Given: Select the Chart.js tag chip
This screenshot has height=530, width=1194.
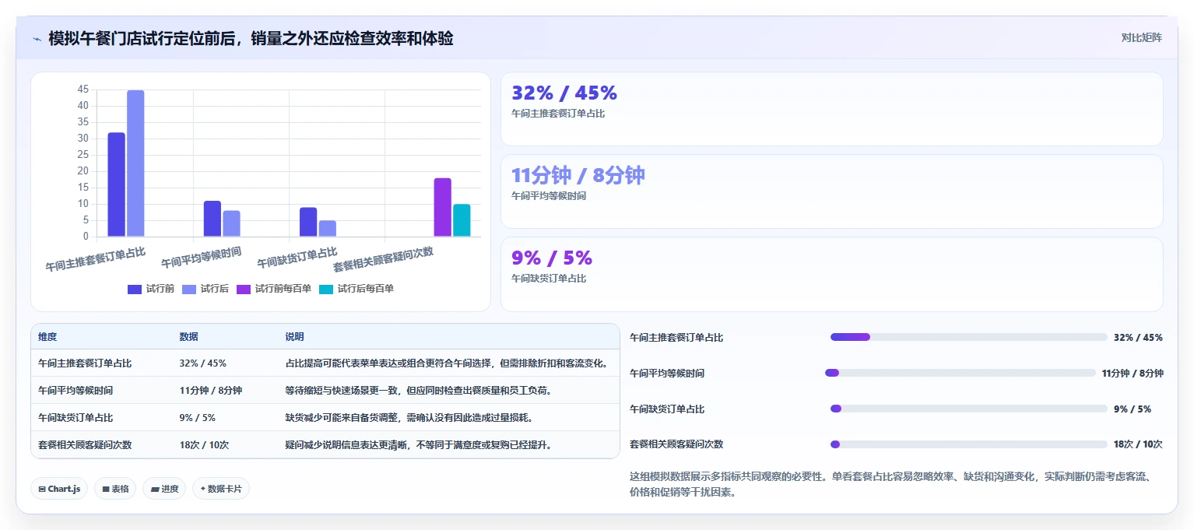Looking at the screenshot, I should [59, 489].
